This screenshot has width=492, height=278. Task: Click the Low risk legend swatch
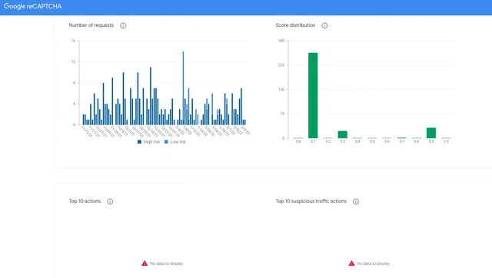pyautogui.click(x=166, y=142)
